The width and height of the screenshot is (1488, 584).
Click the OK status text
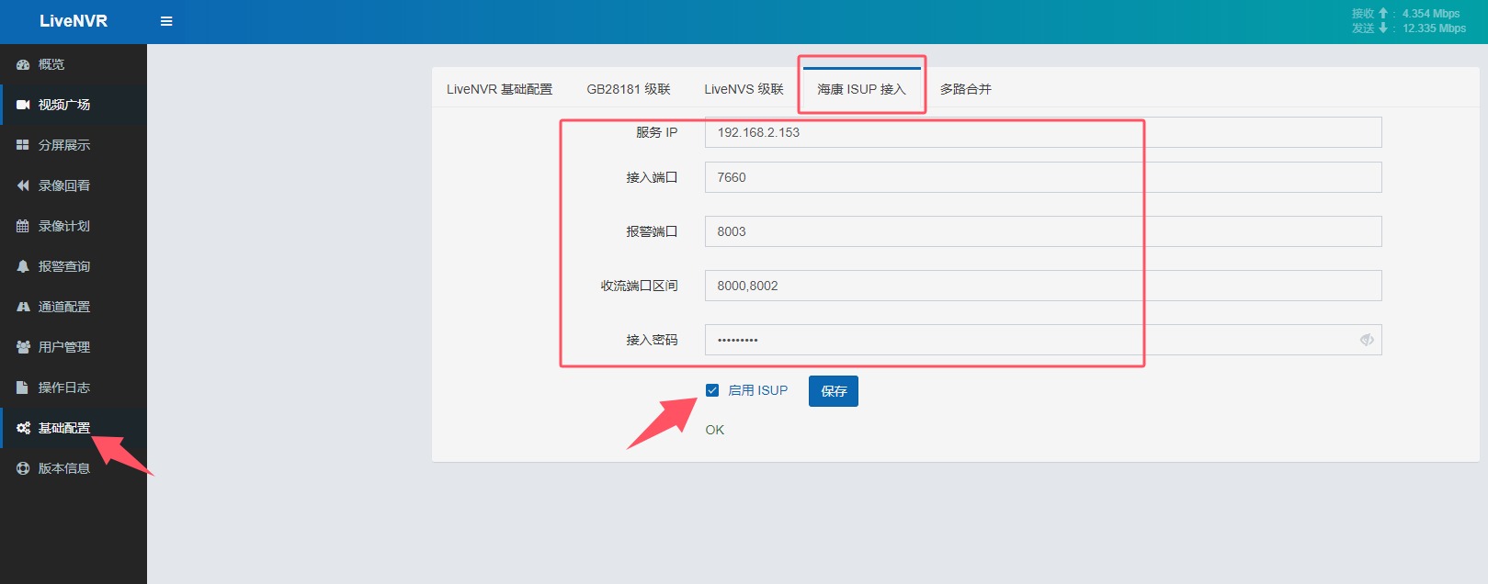tap(715, 430)
